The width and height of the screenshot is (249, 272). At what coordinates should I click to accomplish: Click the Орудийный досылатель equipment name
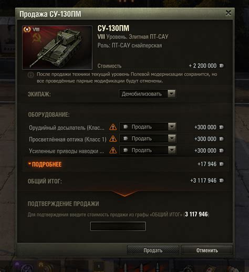[x=67, y=128]
